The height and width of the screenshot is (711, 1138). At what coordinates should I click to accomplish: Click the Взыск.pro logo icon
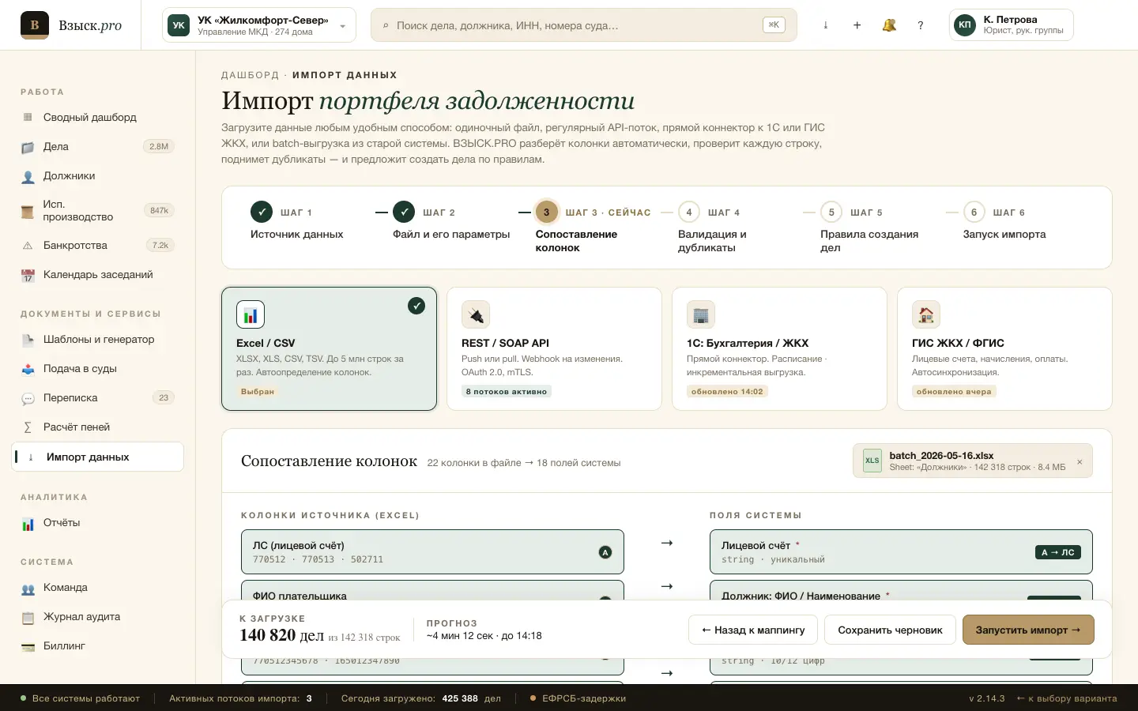tap(35, 25)
